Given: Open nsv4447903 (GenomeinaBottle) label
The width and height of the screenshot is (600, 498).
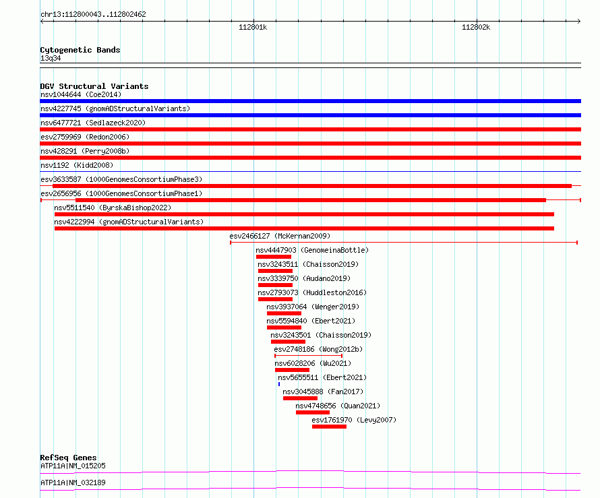Looking at the screenshot, I should tap(312, 250).
